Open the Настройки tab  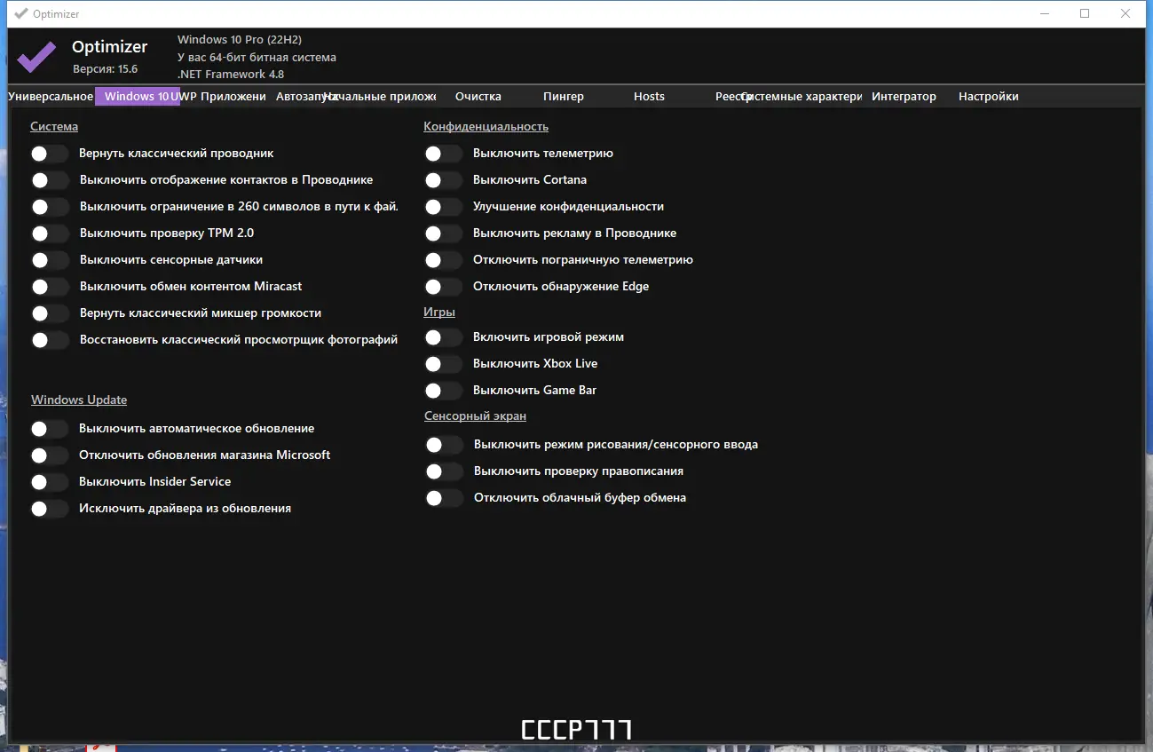point(989,96)
